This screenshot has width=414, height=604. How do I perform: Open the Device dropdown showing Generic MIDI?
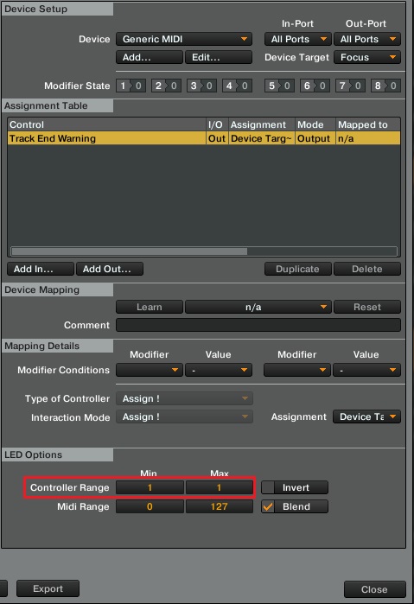coord(184,39)
